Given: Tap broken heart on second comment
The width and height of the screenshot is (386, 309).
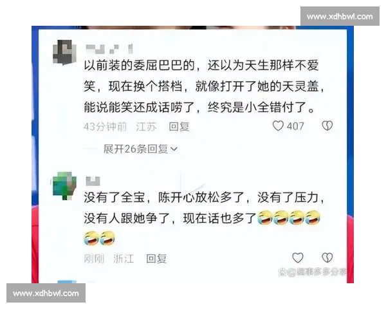Looking at the screenshot, I should 327,257.
